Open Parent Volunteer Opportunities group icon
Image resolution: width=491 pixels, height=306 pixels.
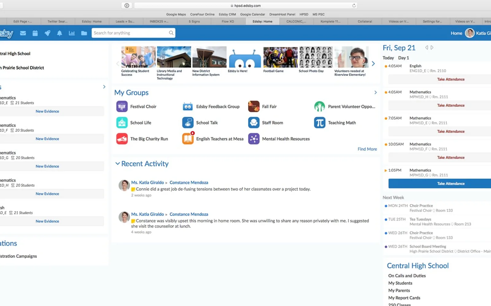(x=319, y=106)
